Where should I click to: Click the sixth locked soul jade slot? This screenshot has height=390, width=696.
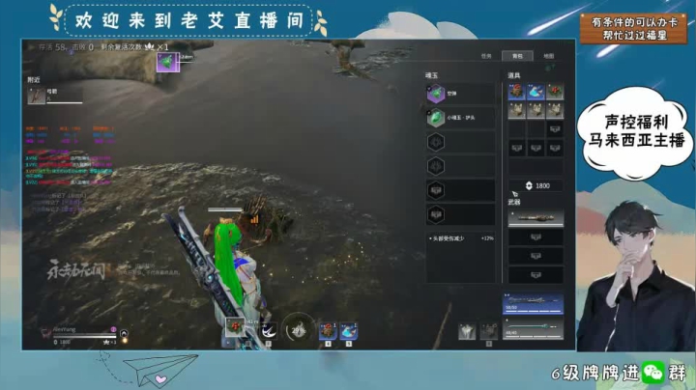[x=460, y=215]
